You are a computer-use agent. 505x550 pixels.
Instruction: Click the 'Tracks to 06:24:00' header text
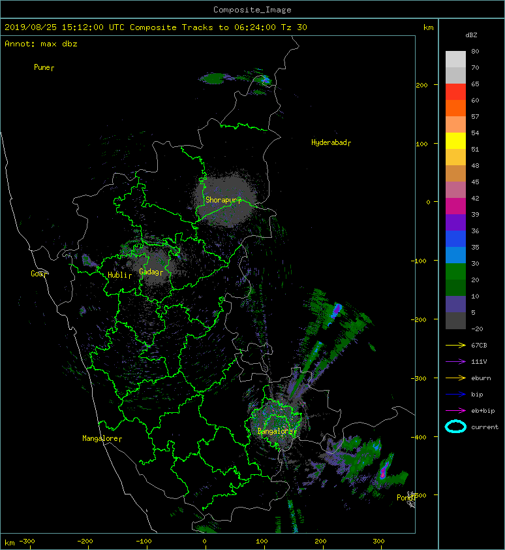click(229, 27)
